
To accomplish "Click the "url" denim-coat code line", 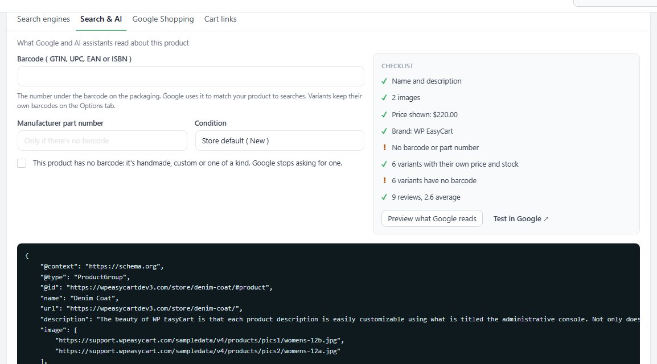I will click(141, 308).
